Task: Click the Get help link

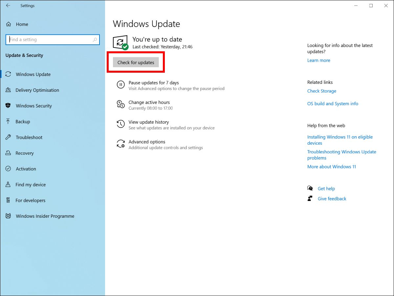Action: click(326, 188)
